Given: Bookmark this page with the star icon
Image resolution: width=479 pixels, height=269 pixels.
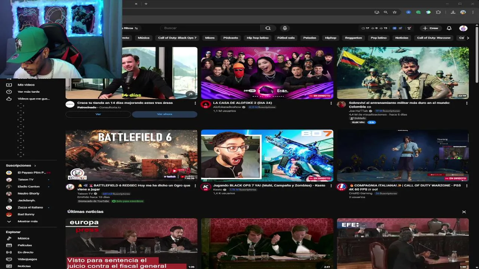Looking at the screenshot, I should (x=394, y=12).
